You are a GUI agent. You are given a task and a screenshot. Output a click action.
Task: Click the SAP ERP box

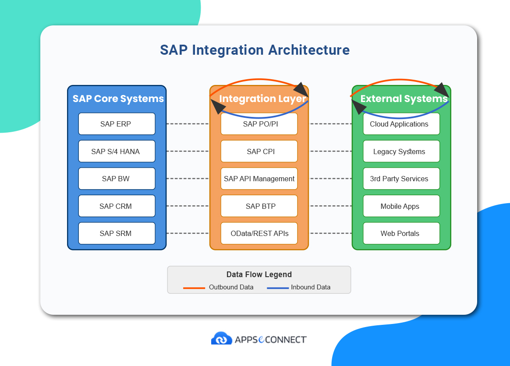(x=117, y=124)
